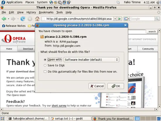Check Do this automatically for files like this
The image size is (161, 121).
tap(45, 71)
